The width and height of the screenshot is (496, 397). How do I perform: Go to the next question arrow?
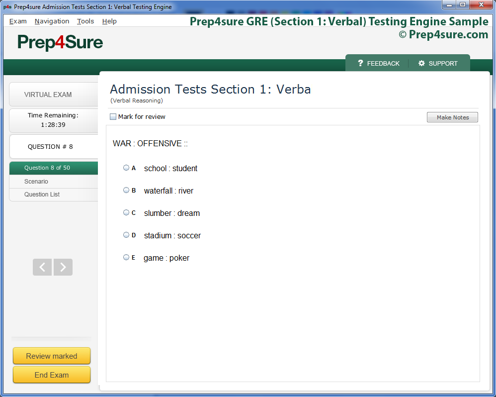(x=63, y=267)
